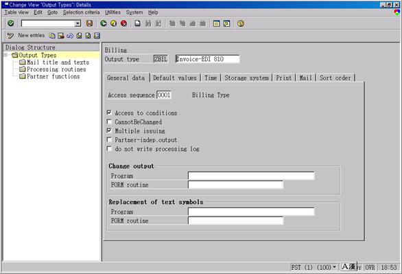The image size is (402, 274).
Task: Click the Next Page navigation icon
Action: [193, 23]
